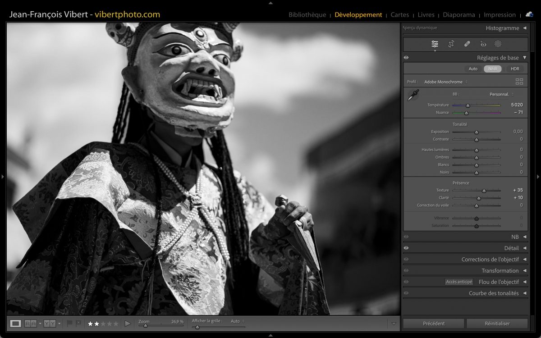Choose the Healing bandage tool

tap(467, 44)
